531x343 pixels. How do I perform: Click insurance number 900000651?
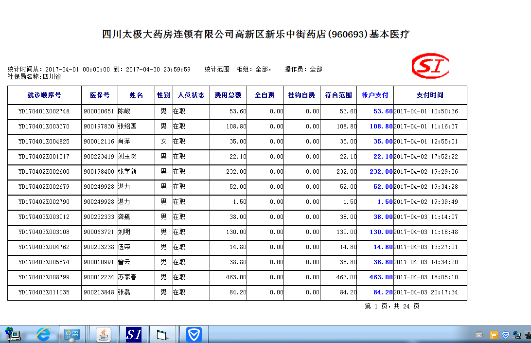[99, 111]
